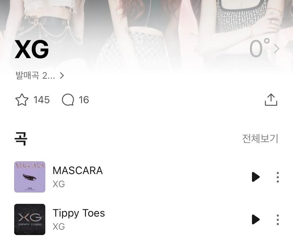Open the Tippy Toes album cover thumbnail
Viewport: 293px width, 251px height.
[30, 219]
